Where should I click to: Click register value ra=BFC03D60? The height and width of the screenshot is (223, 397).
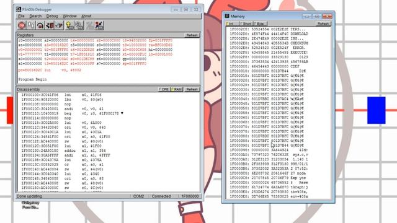pyautogui.click(x=160, y=45)
